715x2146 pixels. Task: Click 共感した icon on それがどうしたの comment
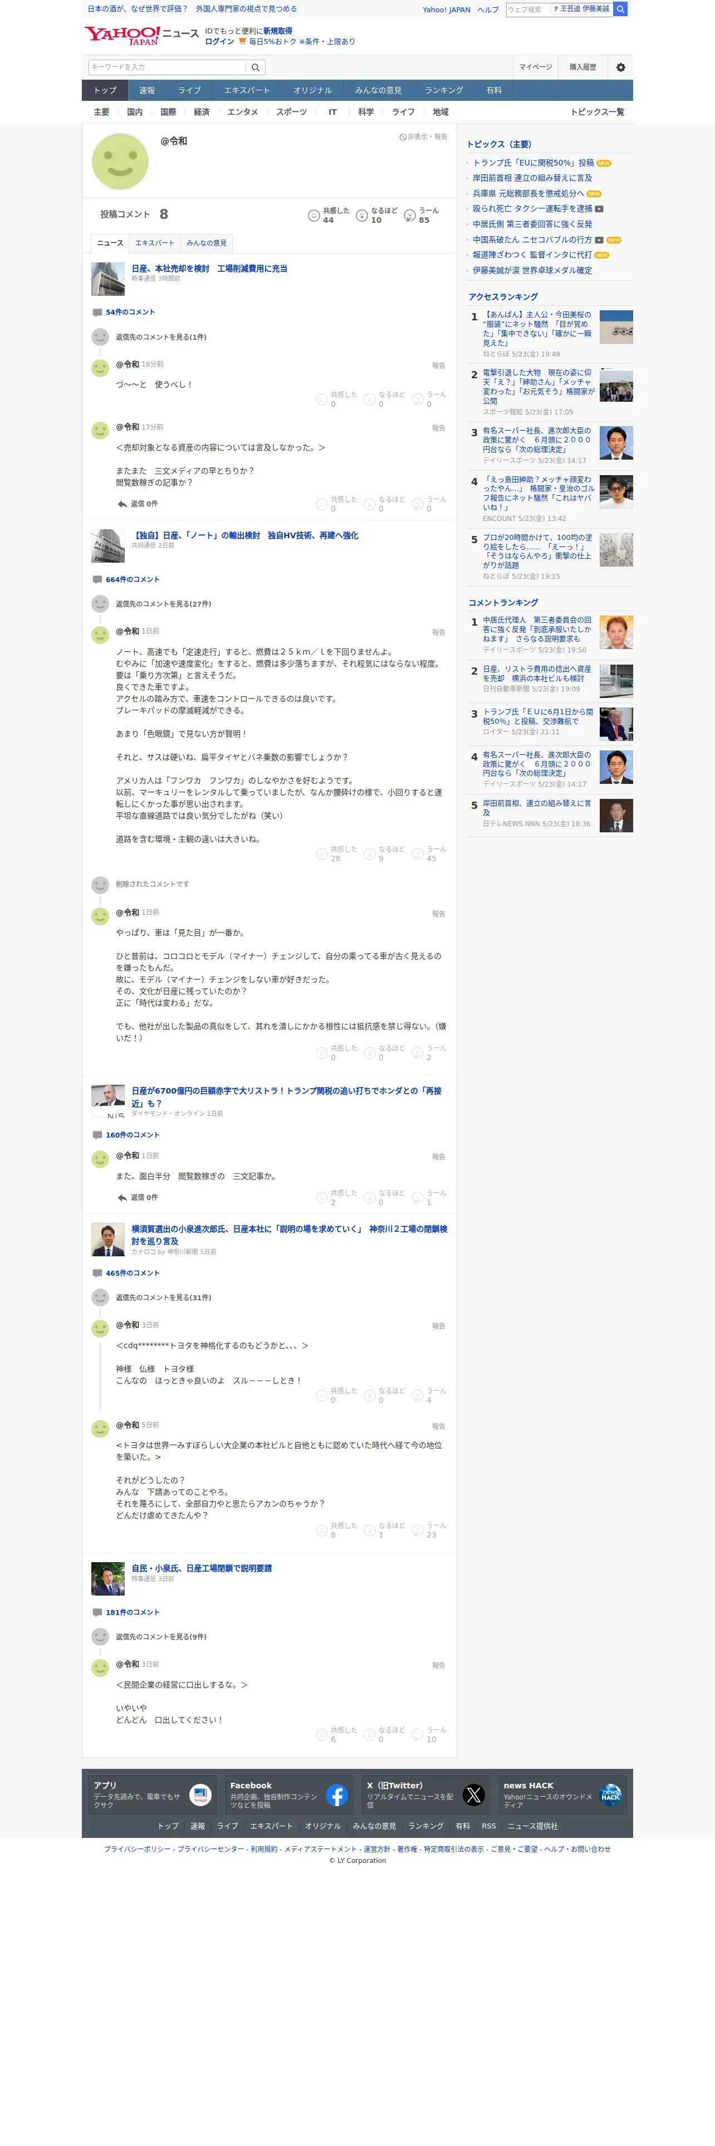[x=321, y=1531]
